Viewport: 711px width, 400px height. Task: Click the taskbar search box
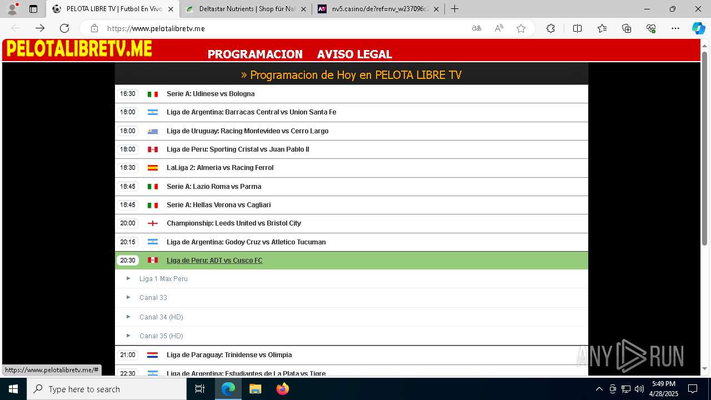coord(107,389)
